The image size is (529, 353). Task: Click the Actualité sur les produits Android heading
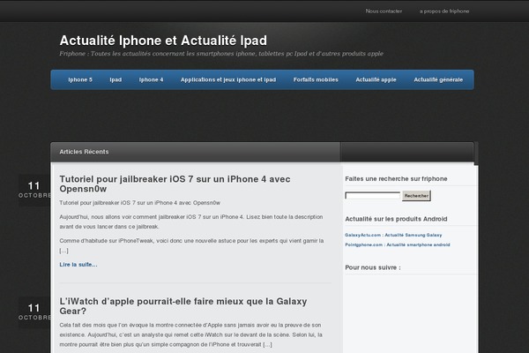point(396,219)
